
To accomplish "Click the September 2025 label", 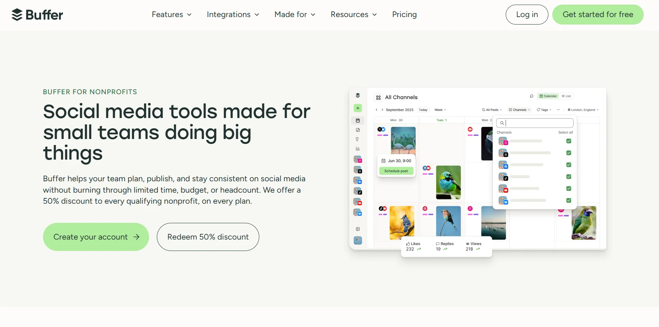I will tap(400, 110).
